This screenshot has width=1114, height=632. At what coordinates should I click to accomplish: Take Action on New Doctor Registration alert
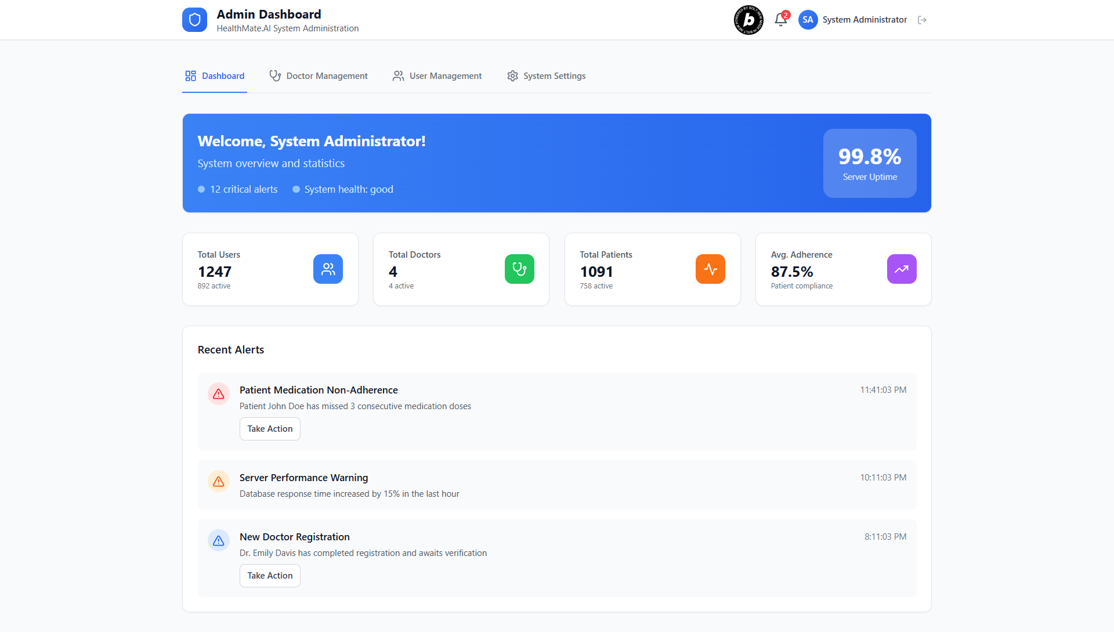point(270,576)
